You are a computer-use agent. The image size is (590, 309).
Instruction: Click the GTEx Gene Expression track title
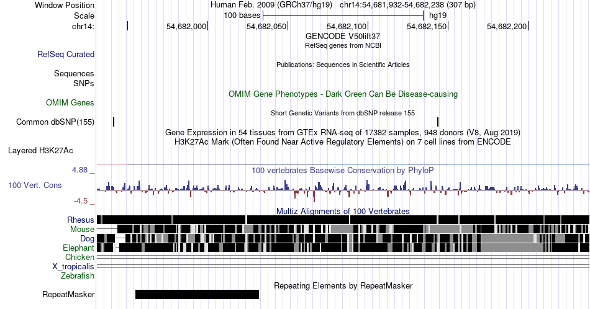pyautogui.click(x=343, y=132)
